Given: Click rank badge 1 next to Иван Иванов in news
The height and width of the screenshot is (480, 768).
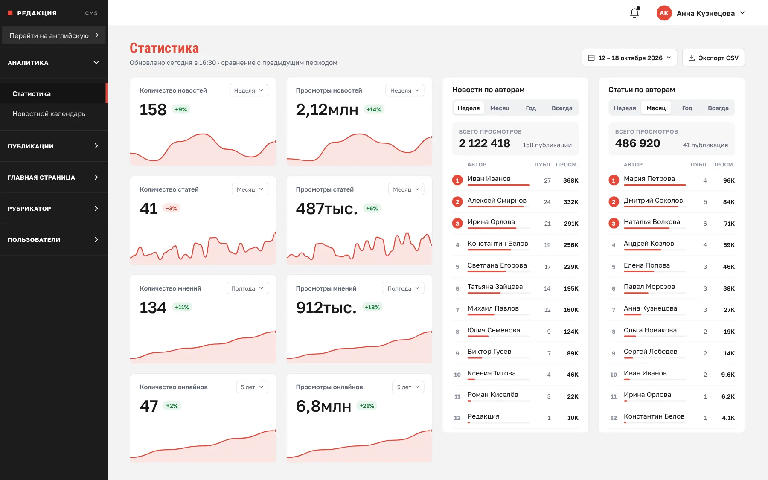Looking at the screenshot, I should (457, 180).
